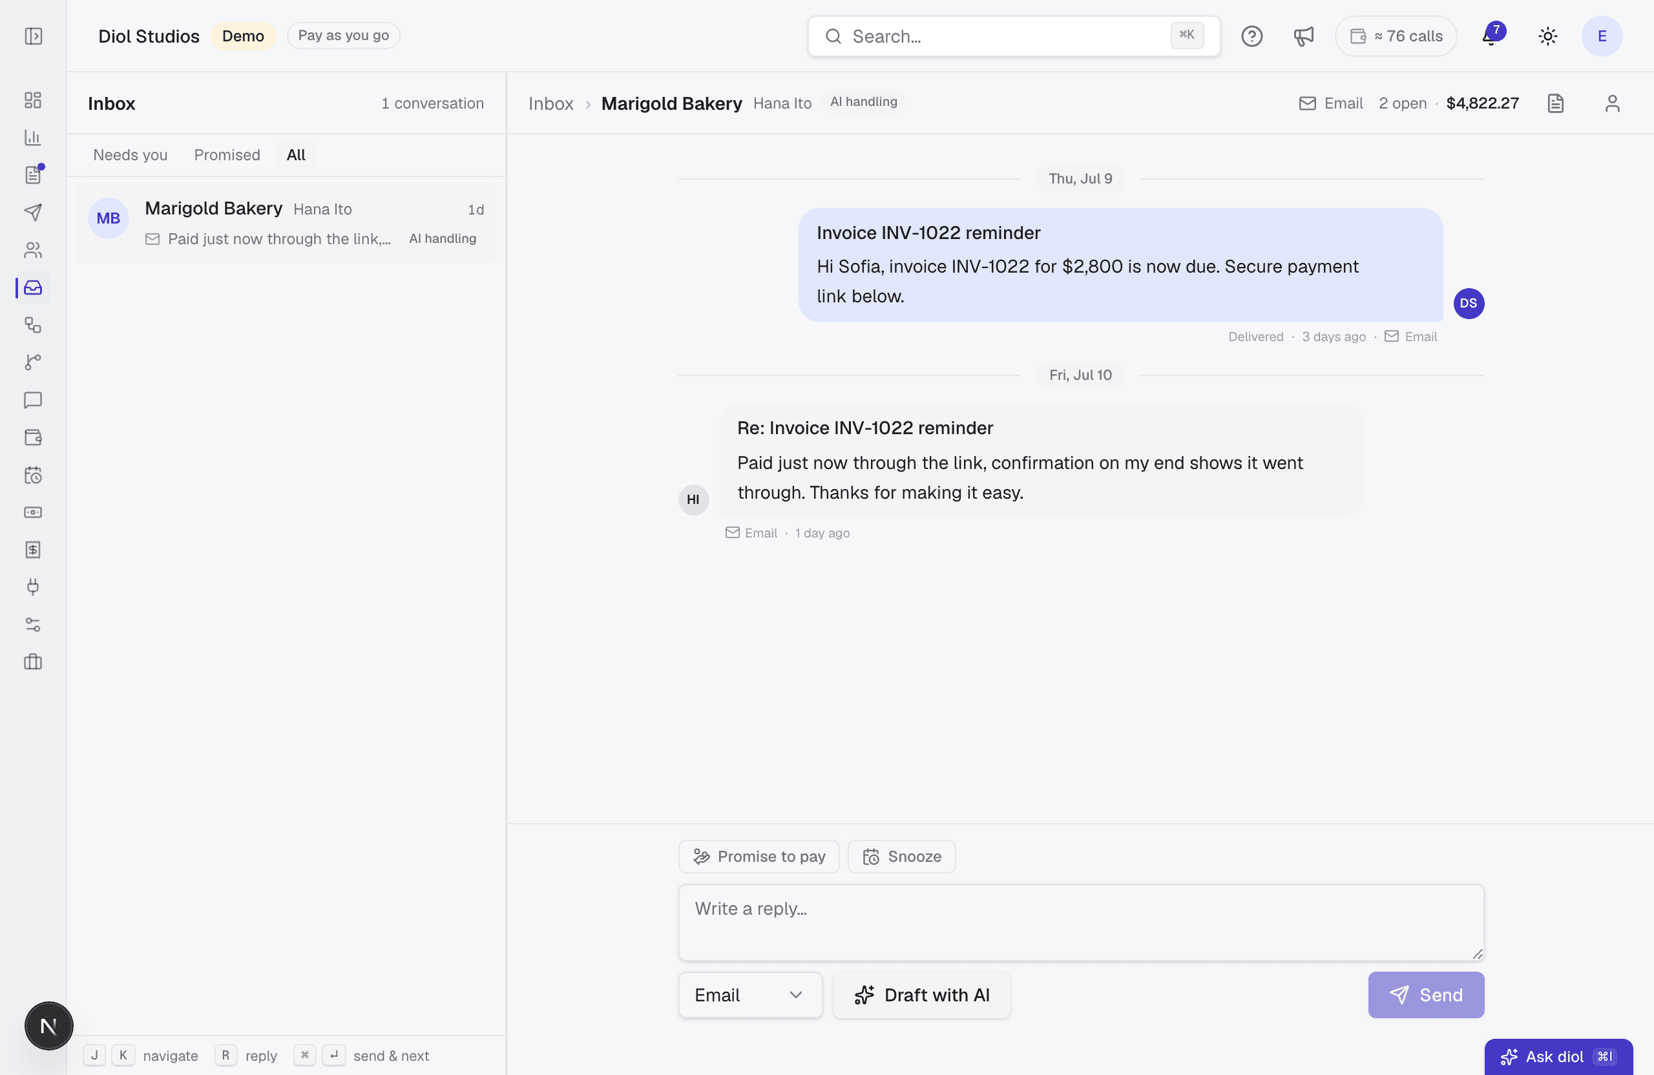
Task: Open the bar chart analytics icon
Action: [x=33, y=138]
